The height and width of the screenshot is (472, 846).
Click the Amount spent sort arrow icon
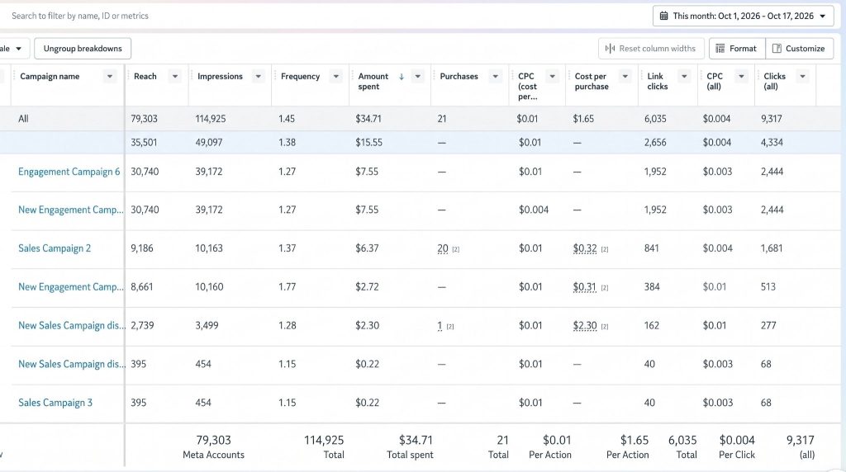402,77
